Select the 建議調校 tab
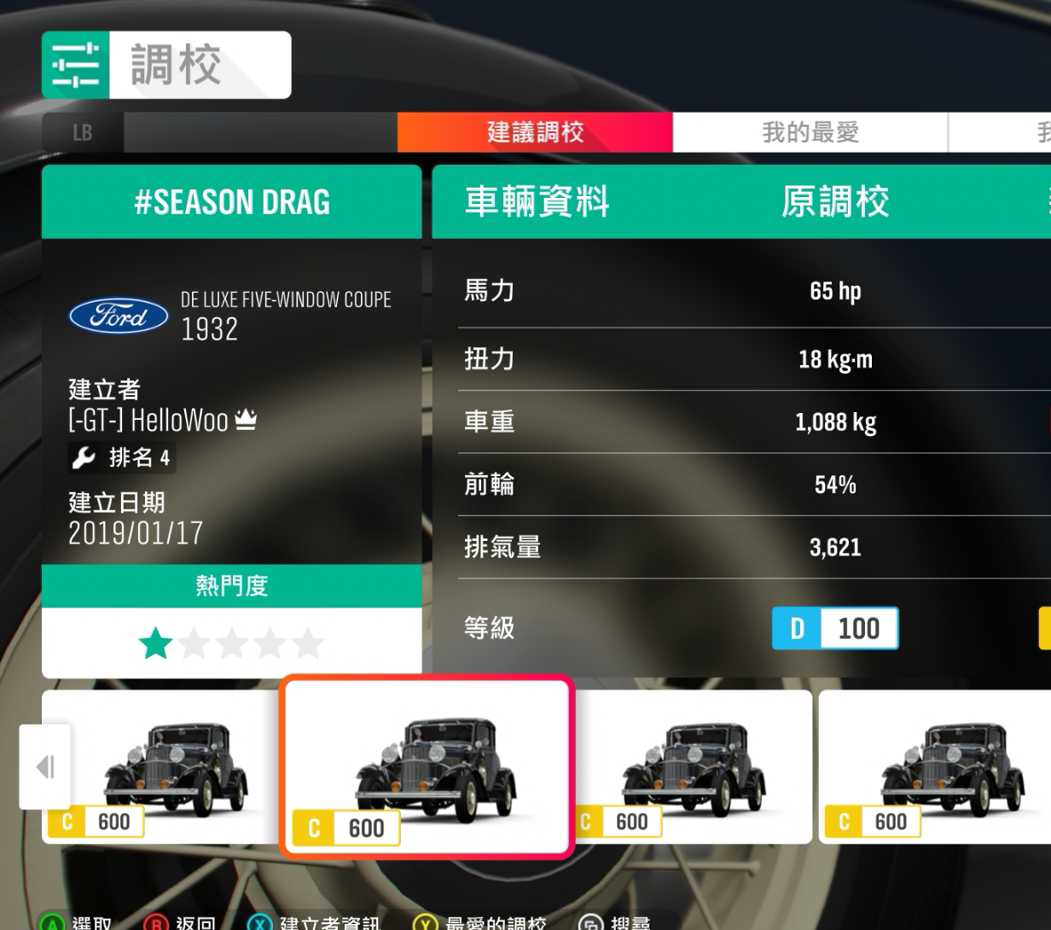The image size is (1051, 930). (535, 132)
